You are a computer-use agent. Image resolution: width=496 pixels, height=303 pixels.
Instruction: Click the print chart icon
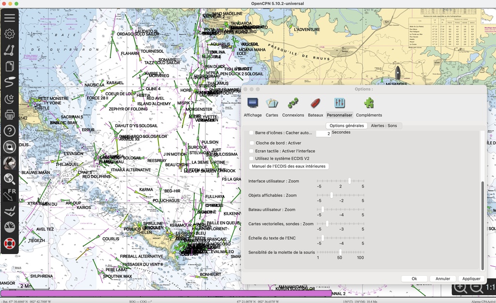(10, 114)
